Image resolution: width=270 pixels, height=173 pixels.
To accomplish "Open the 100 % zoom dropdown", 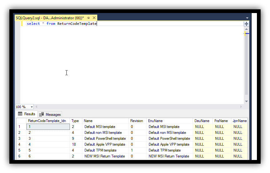I will point(31,107).
